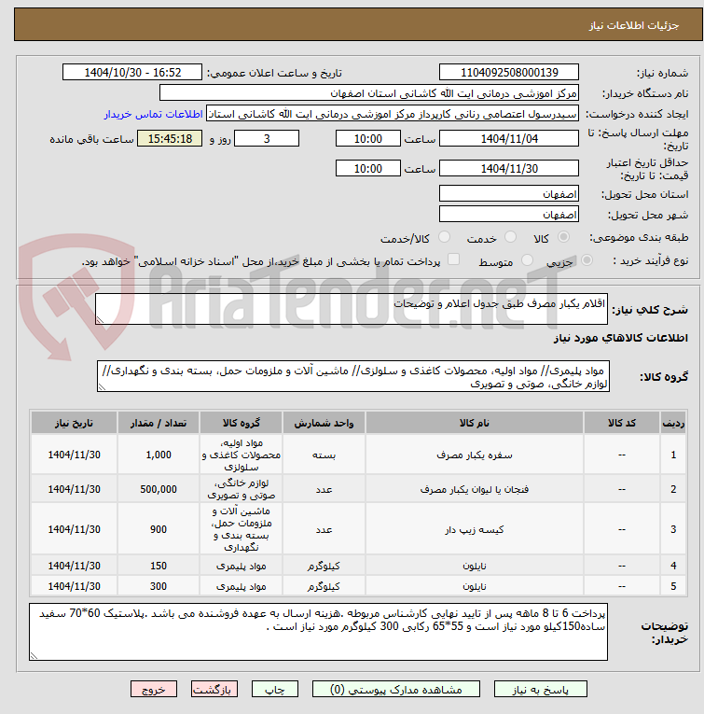Select the کالا radio button
This screenshot has width=704, height=714.
tap(563, 237)
